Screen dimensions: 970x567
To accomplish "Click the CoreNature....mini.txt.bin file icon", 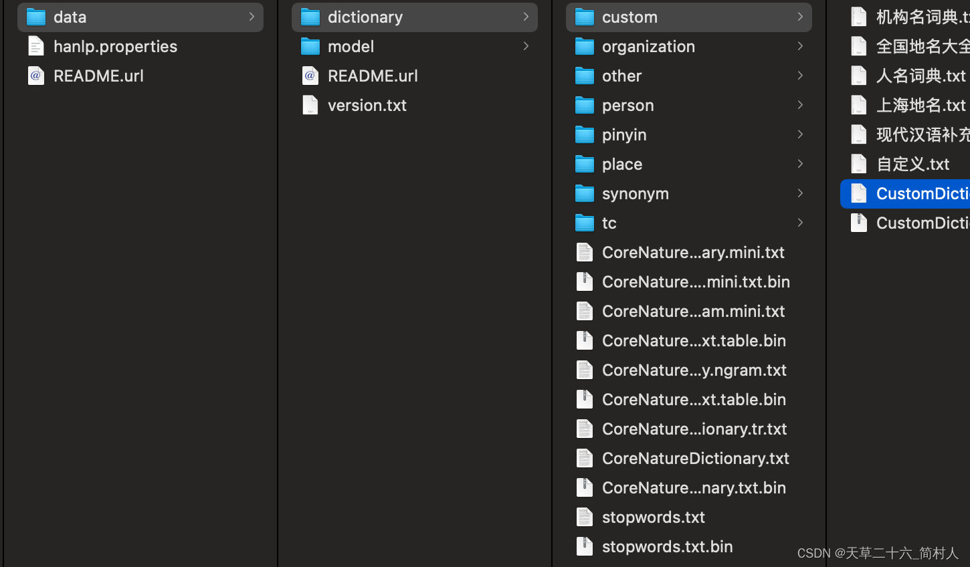I will pyautogui.click(x=584, y=281).
